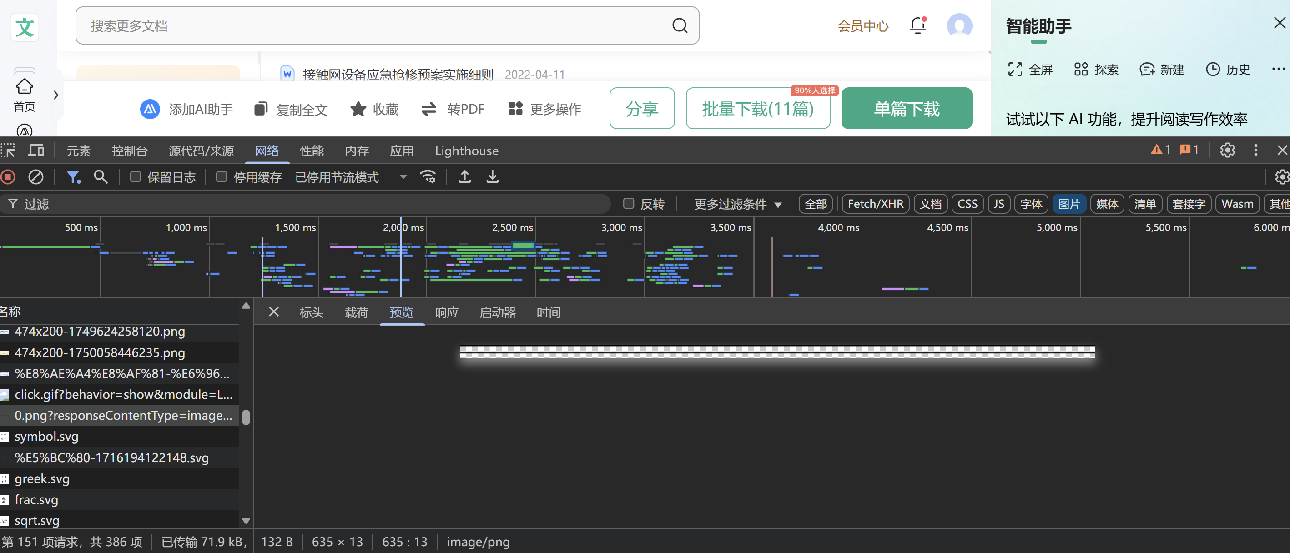Open the 已停用节流模式 throttling dropdown
Image resolution: width=1290 pixels, height=553 pixels.
(351, 177)
